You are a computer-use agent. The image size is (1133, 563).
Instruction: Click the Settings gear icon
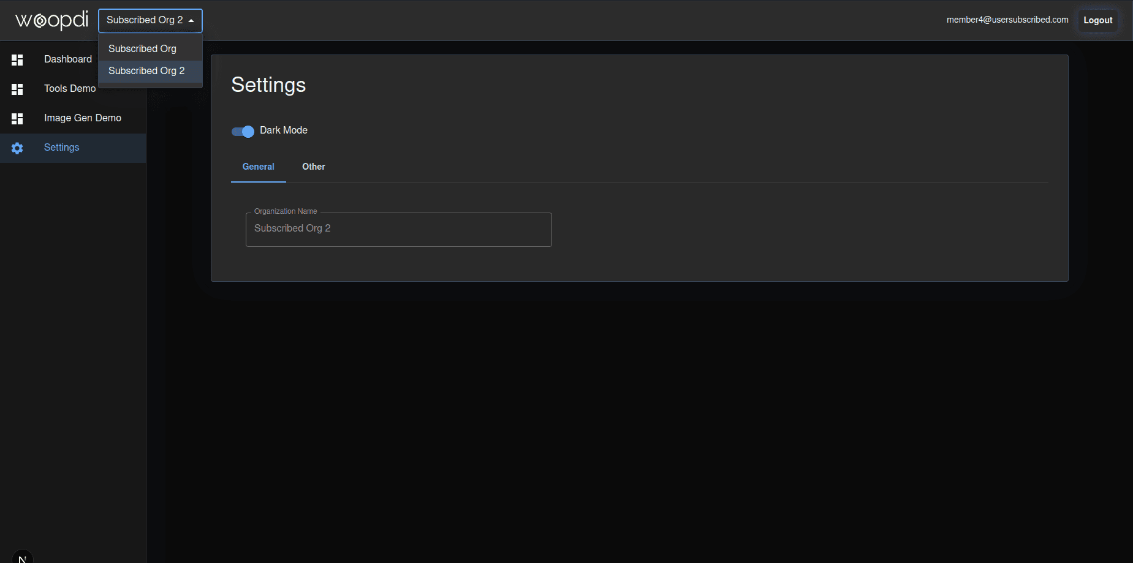point(17,148)
